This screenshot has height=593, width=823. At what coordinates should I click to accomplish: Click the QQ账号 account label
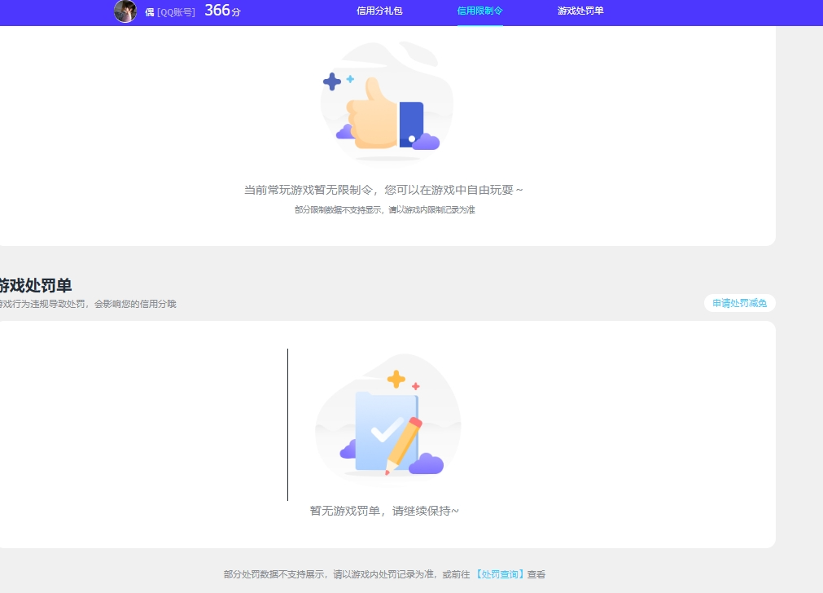tap(176, 12)
